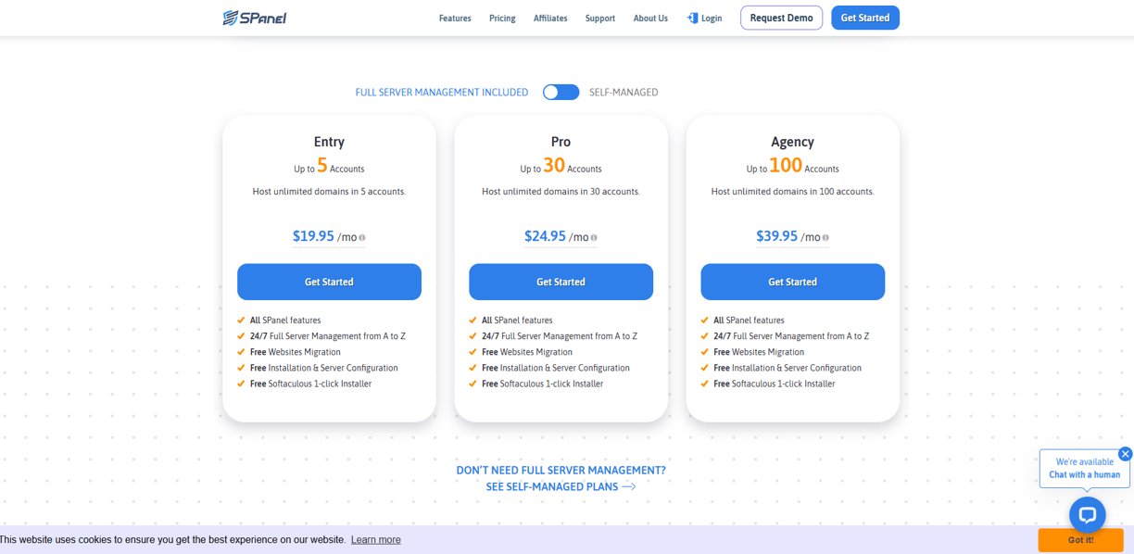Click Get Started on Entry plan
Screen dimensions: 1134x554
(x=329, y=282)
